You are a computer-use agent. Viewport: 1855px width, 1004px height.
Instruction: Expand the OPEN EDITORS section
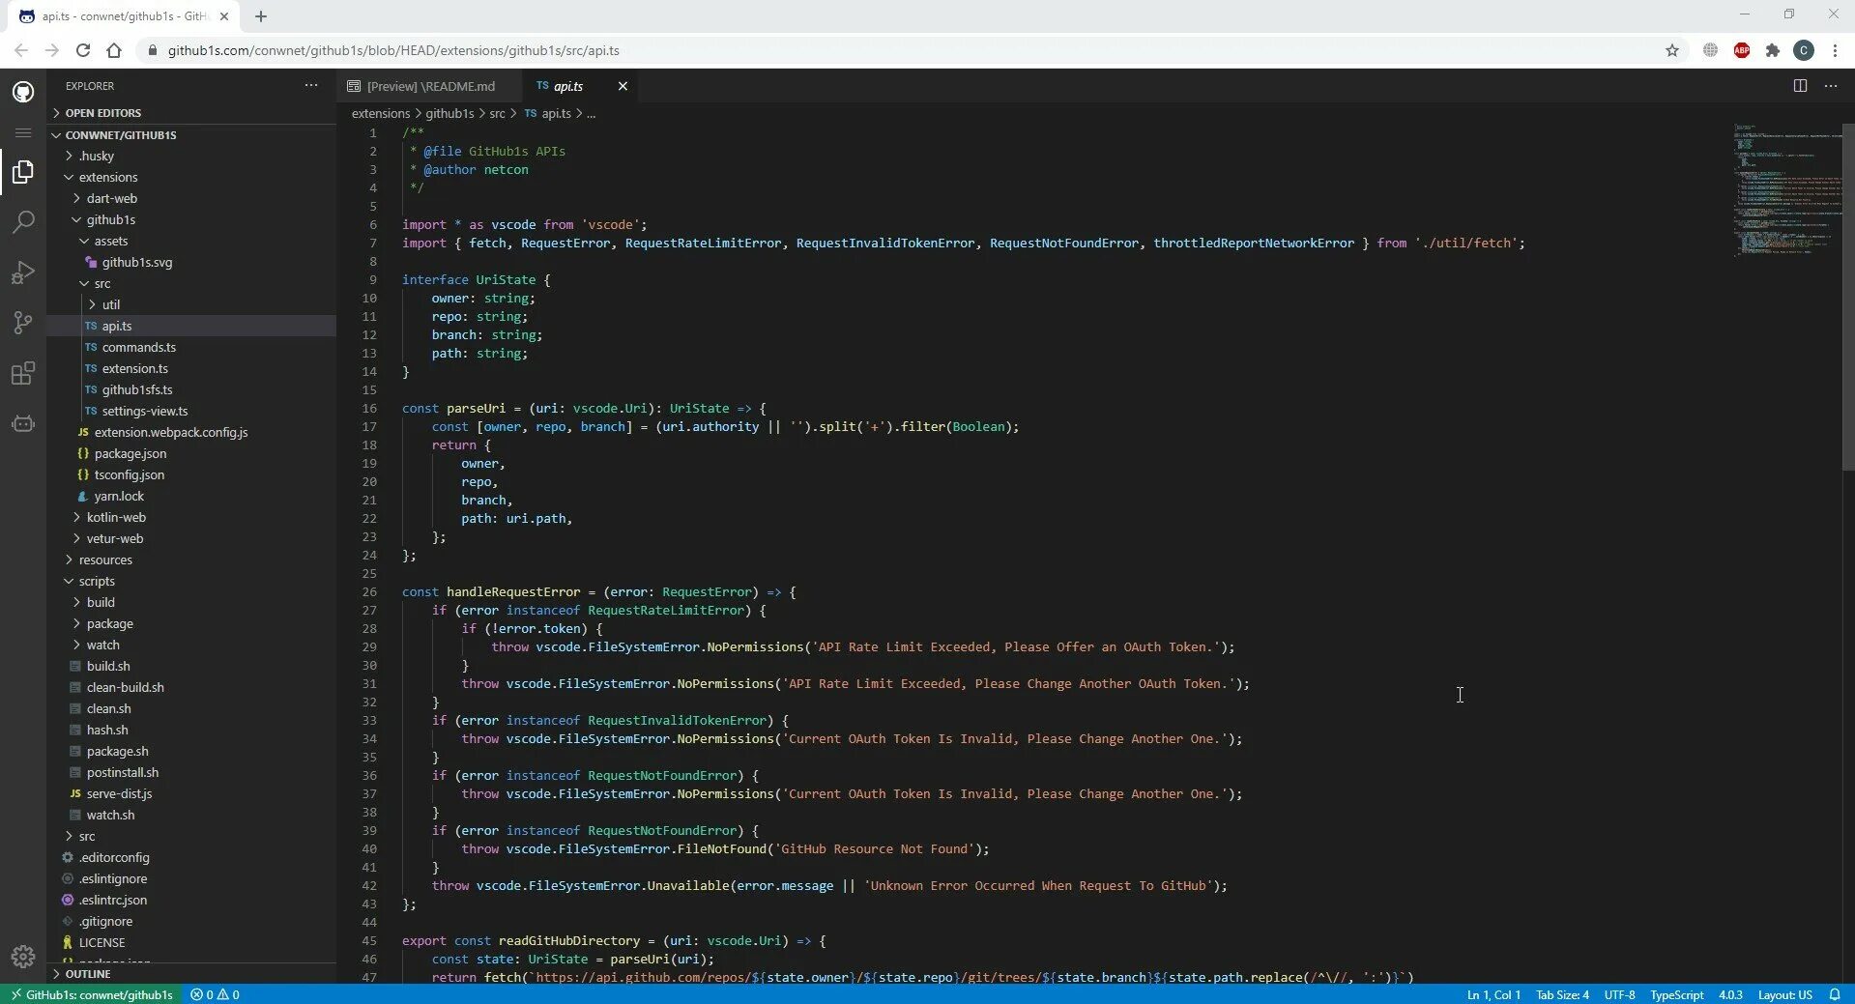(191, 113)
